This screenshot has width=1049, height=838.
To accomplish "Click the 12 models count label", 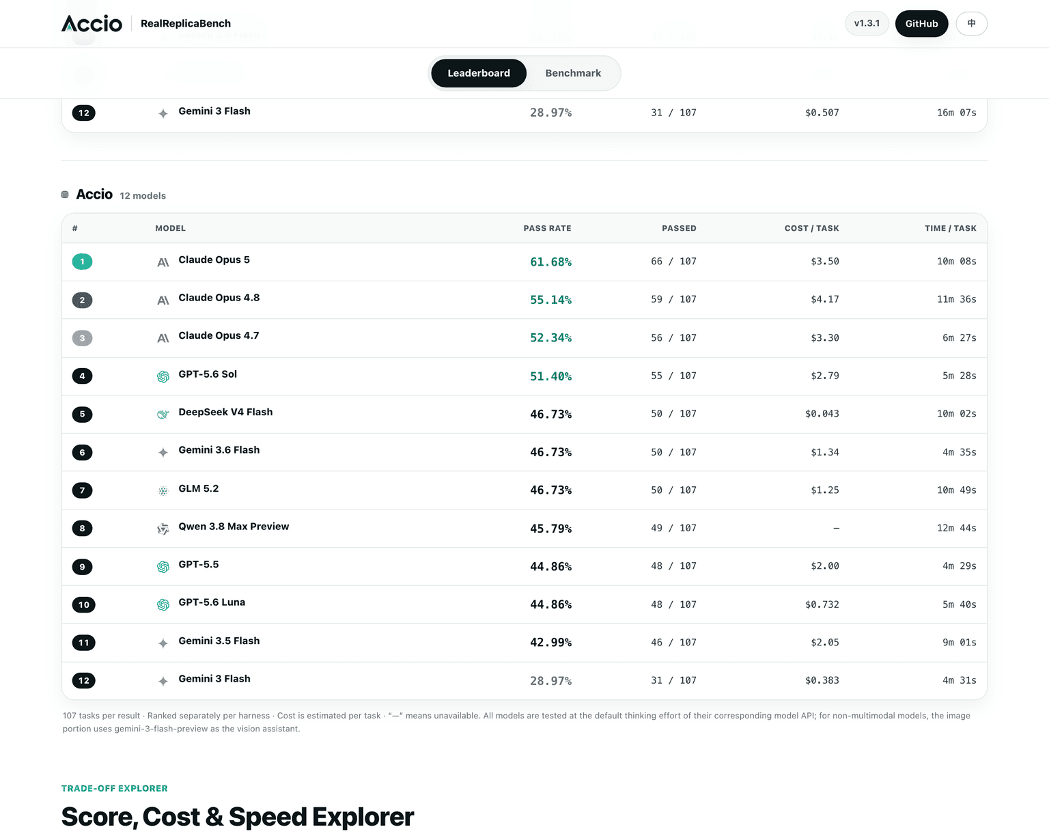I will [143, 196].
